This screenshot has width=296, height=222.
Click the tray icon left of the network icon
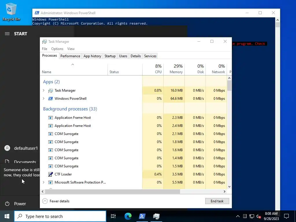[245, 216]
